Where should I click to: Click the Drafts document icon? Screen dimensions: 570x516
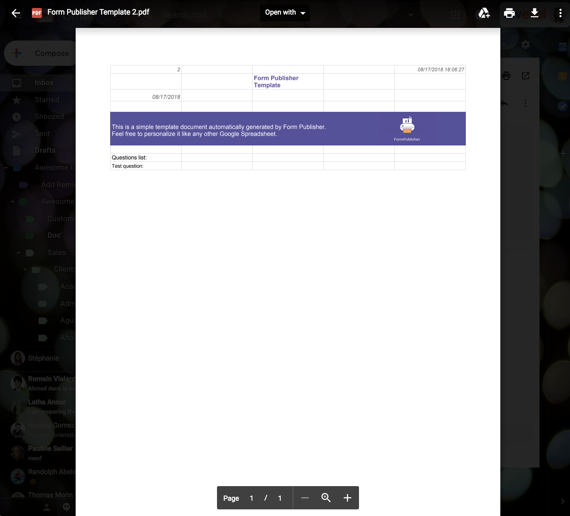(17, 151)
